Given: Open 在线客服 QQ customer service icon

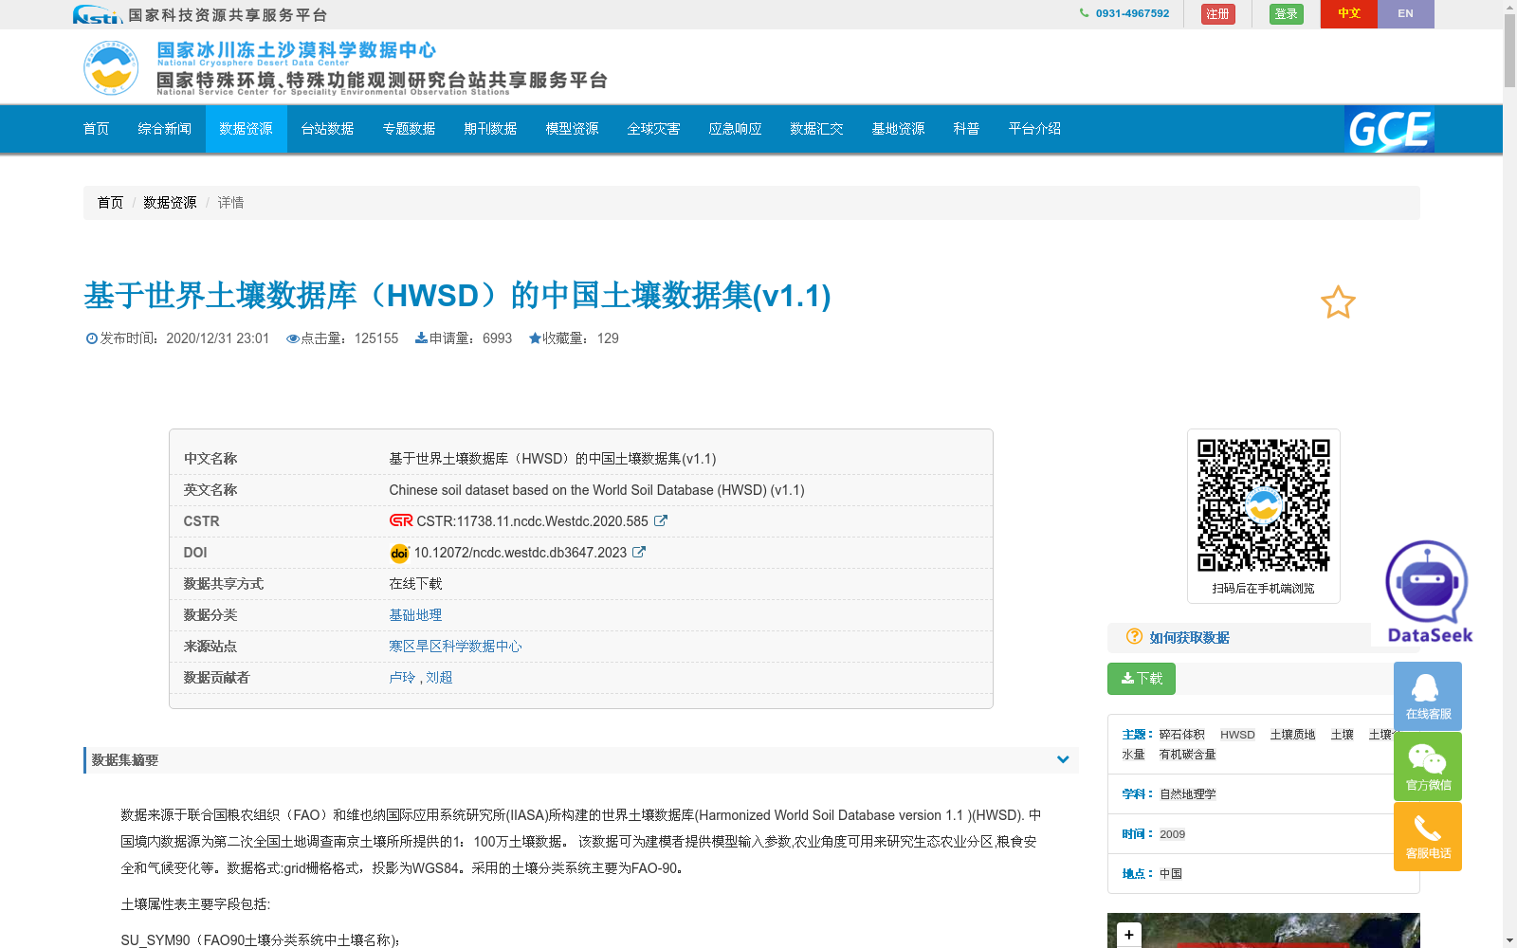Looking at the screenshot, I should point(1427,695).
